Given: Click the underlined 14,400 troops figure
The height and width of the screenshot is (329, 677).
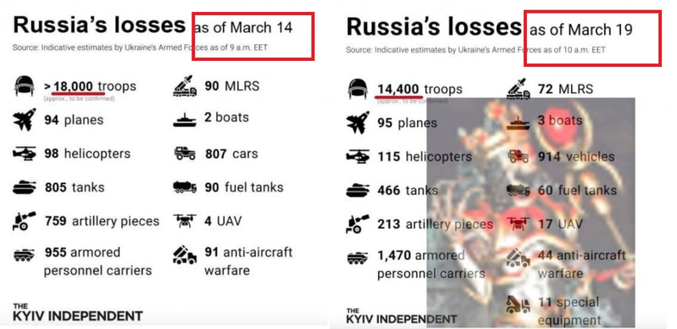Looking at the screenshot, I should point(398,89).
